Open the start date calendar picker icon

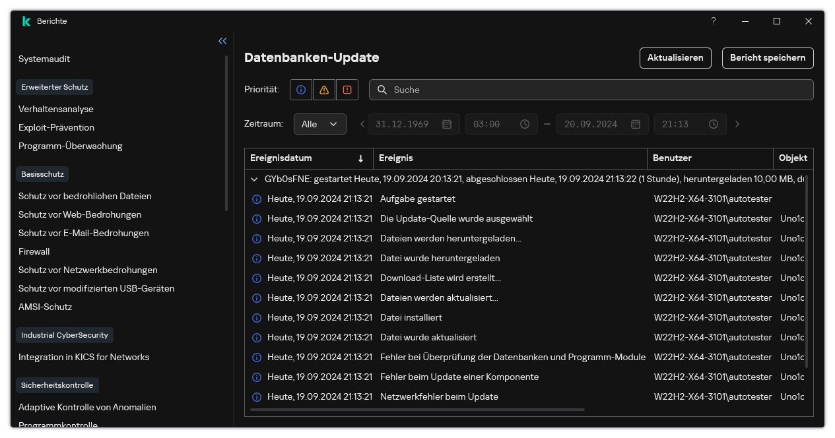point(447,124)
